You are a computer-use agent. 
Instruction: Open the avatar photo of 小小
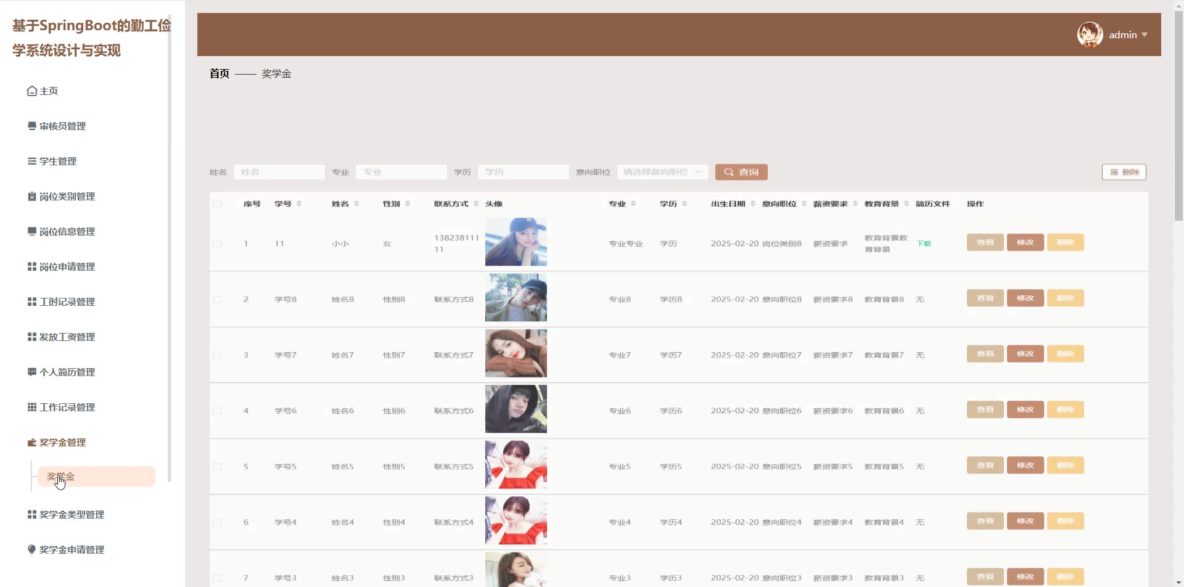coord(516,242)
